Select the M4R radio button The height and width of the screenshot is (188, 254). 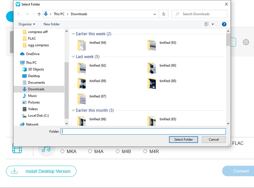pos(145,152)
